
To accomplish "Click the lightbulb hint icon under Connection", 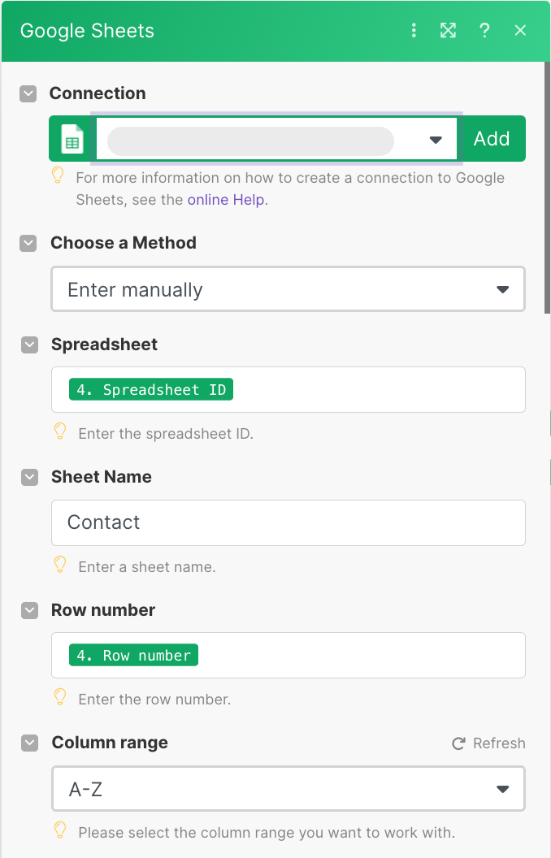I will coord(58,175).
